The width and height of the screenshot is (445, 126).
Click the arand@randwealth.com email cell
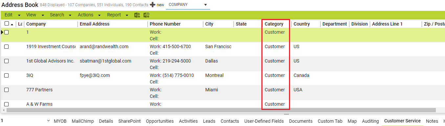[x=104, y=46]
